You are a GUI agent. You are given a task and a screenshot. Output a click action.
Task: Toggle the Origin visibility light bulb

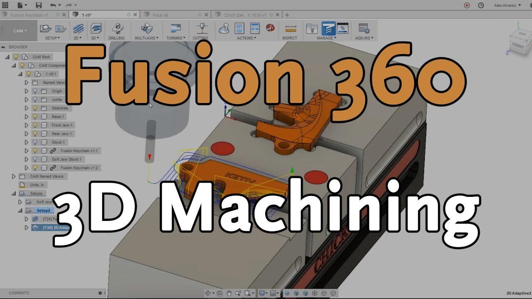click(x=35, y=91)
